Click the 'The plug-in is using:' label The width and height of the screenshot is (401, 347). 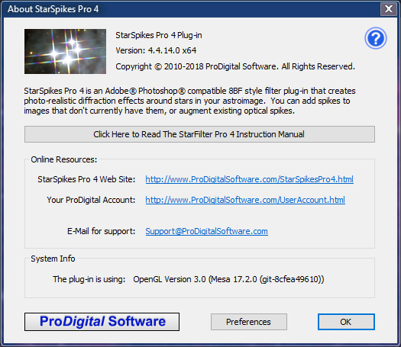pos(89,279)
